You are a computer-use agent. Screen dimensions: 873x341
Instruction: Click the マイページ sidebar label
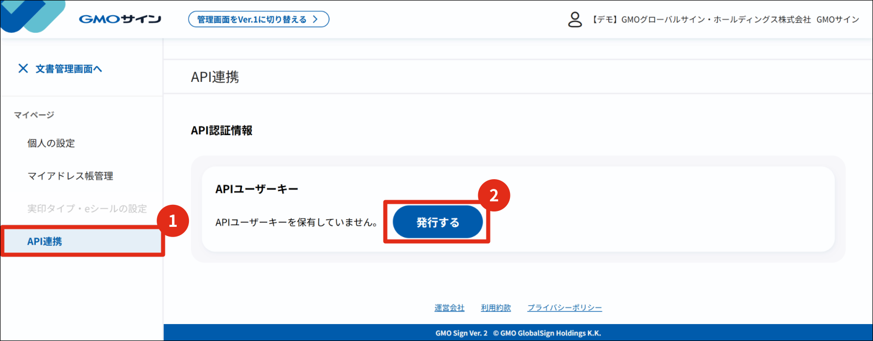34,115
